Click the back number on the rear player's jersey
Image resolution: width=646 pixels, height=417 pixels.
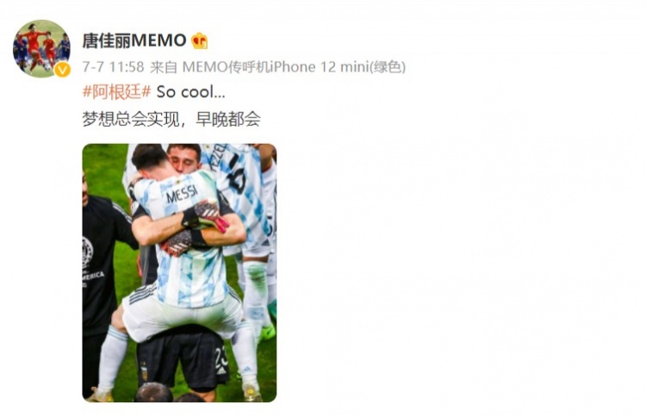click(237, 175)
